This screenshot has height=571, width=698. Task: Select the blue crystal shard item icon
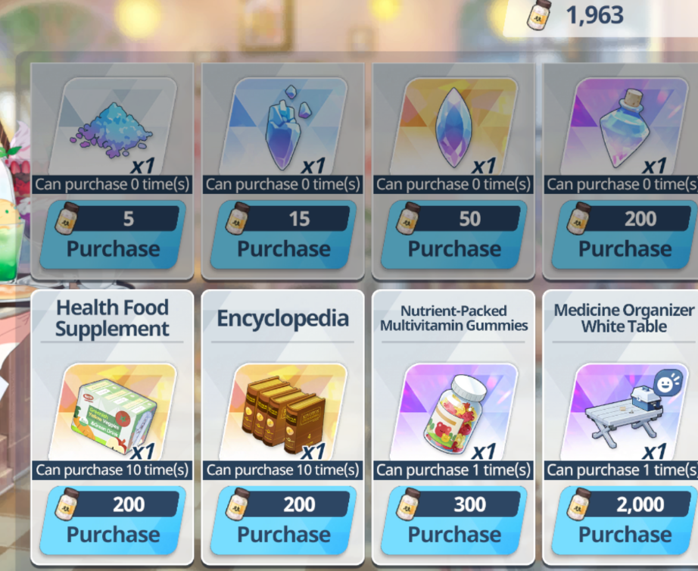tap(283, 127)
